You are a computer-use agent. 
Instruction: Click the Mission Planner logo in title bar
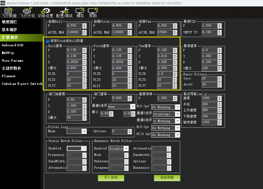pos(3,3)
